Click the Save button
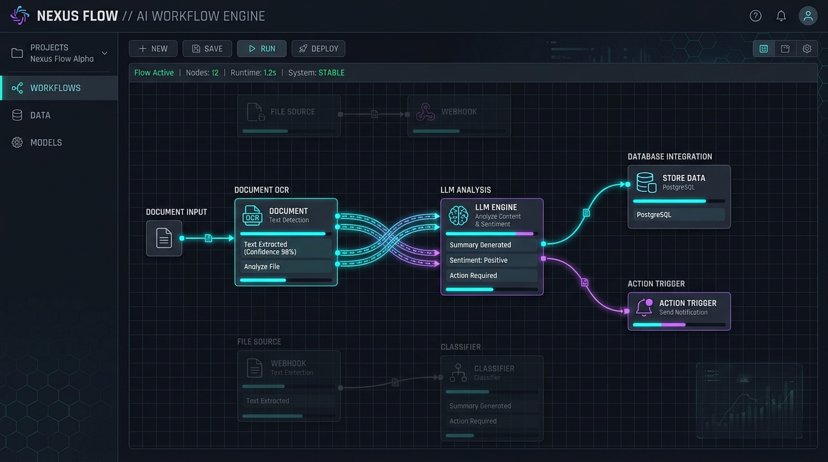The image size is (828, 462). (x=207, y=49)
